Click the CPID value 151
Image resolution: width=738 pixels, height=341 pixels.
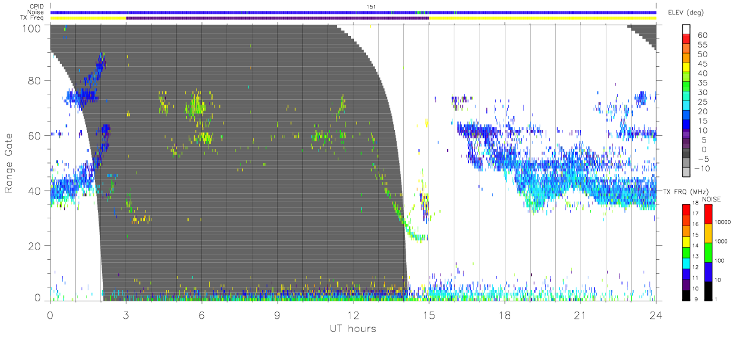pos(371,7)
